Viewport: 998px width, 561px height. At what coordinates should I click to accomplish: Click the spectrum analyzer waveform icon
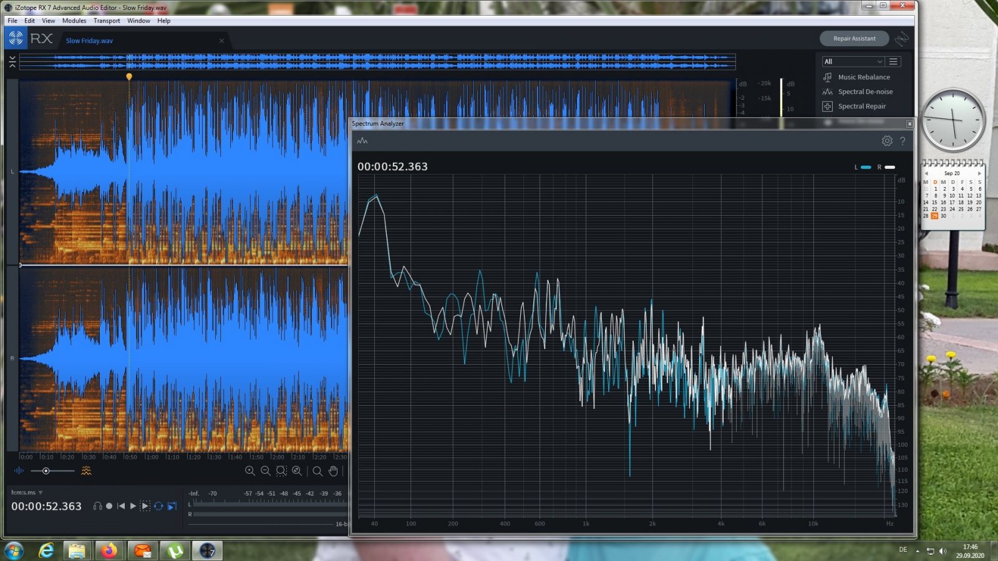point(362,141)
